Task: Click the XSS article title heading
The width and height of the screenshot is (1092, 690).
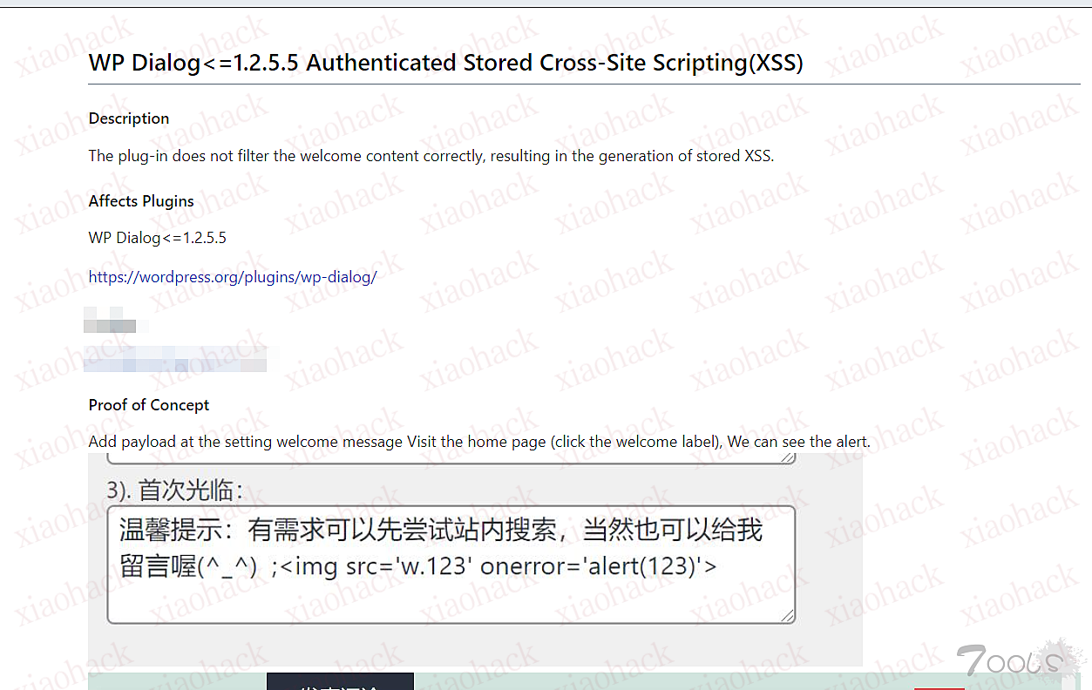Action: tap(445, 63)
